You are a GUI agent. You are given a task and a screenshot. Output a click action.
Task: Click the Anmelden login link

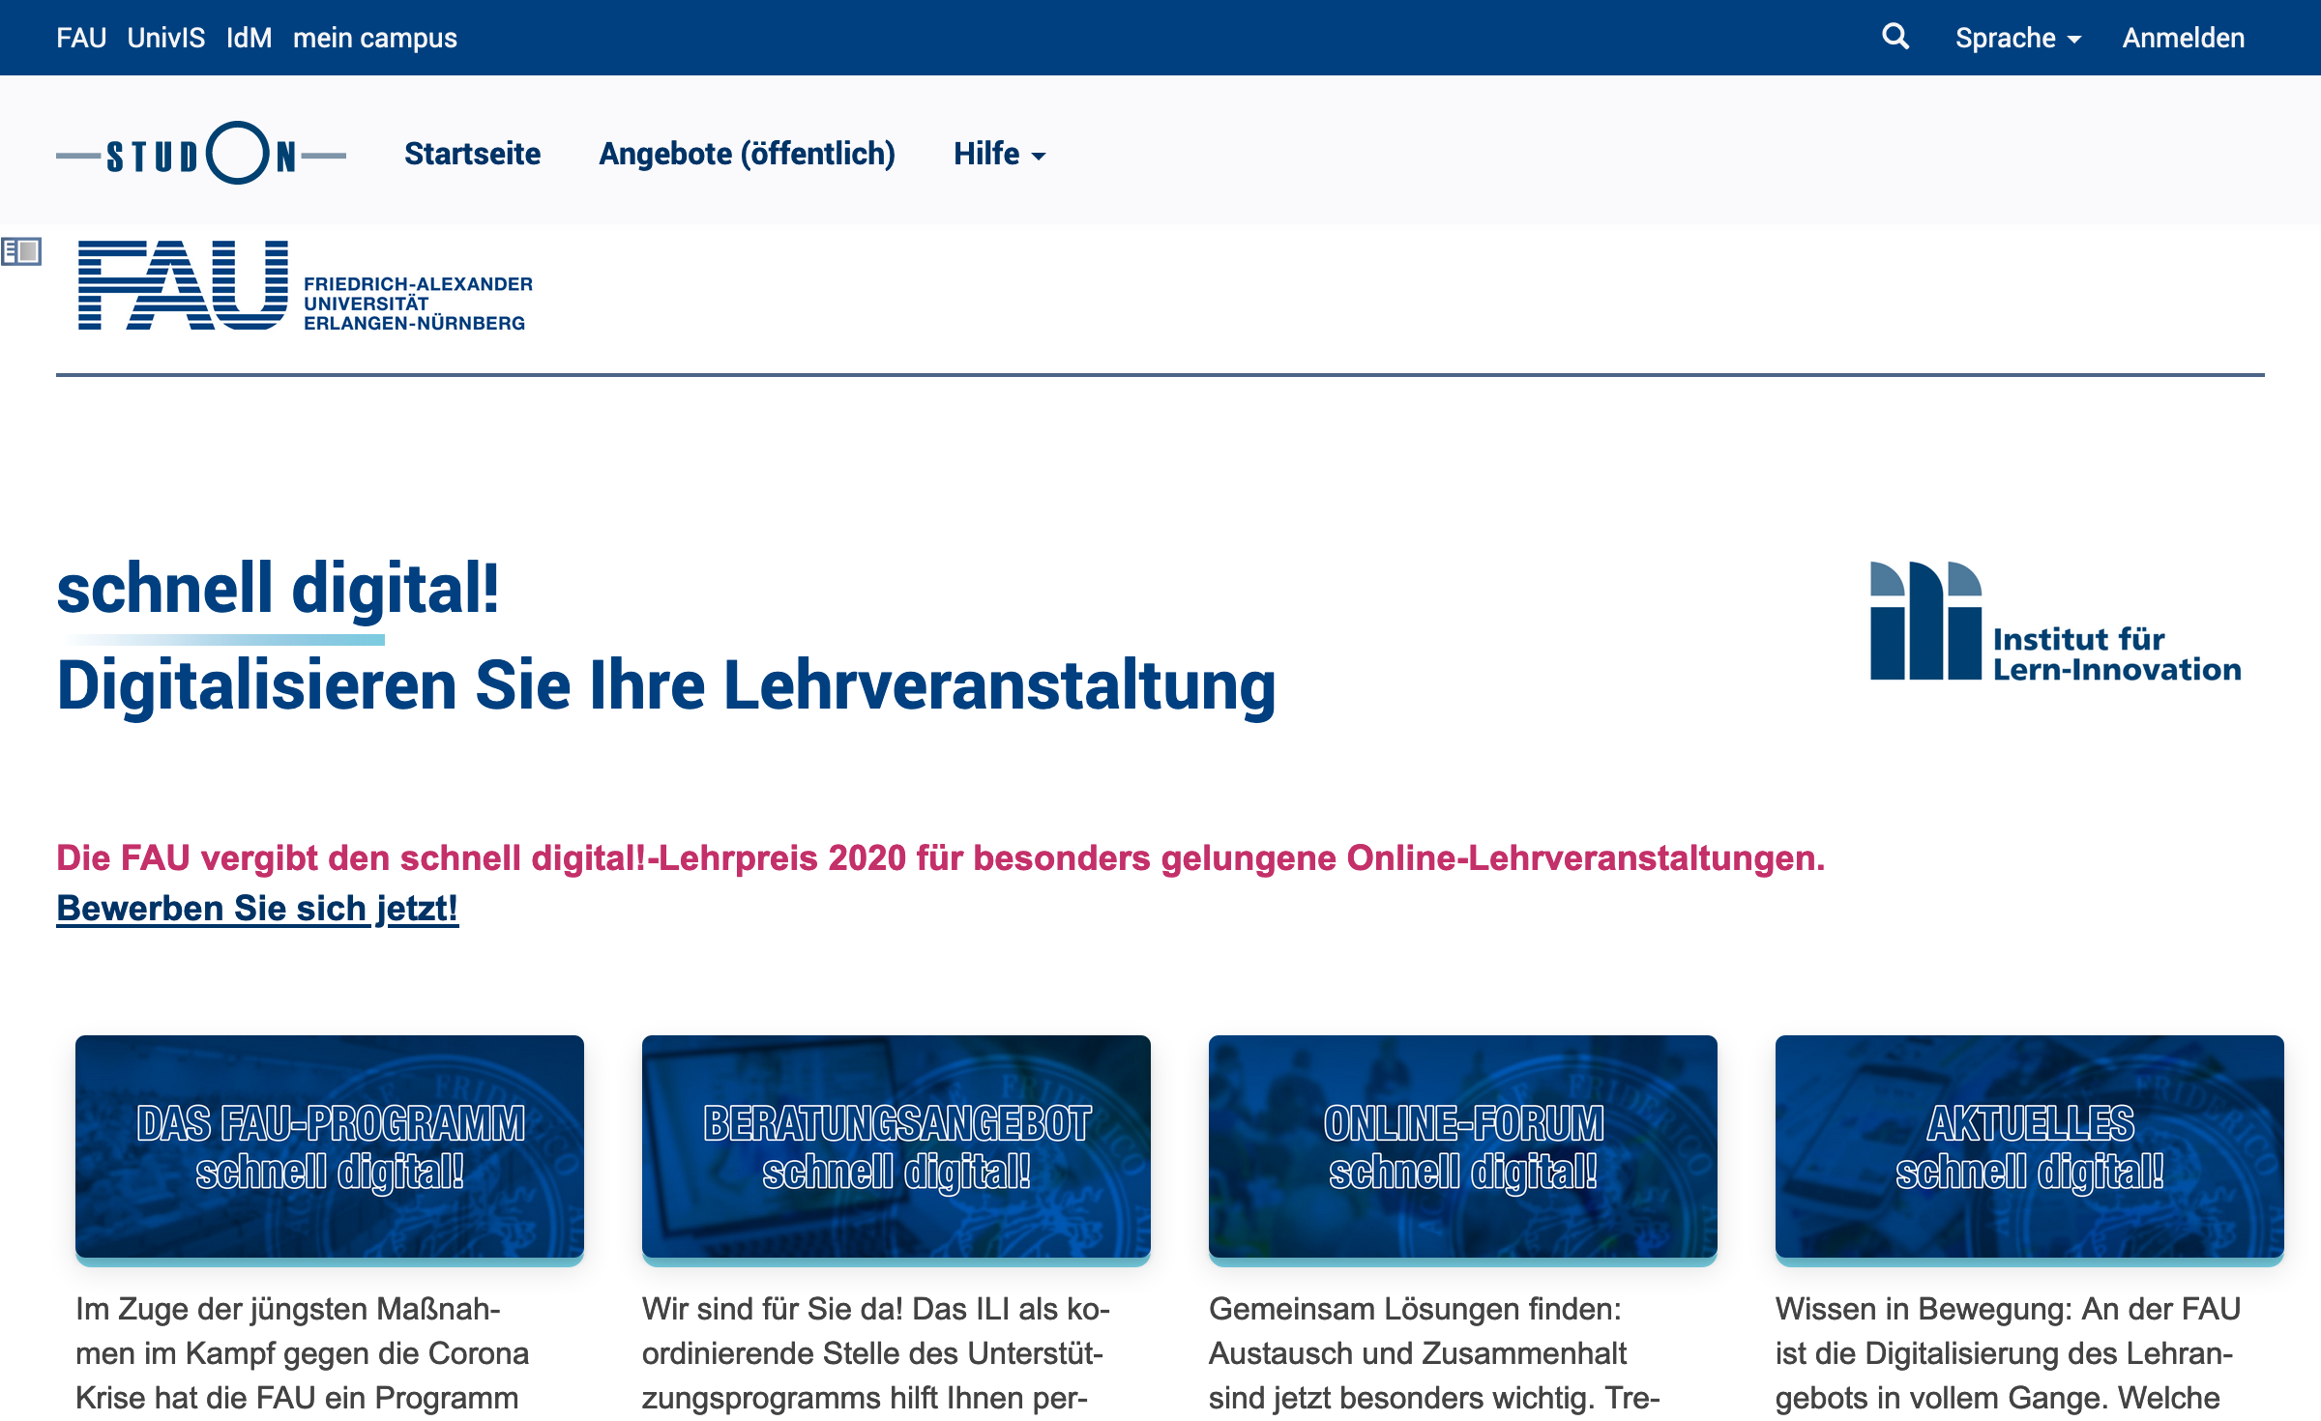[x=2183, y=39]
